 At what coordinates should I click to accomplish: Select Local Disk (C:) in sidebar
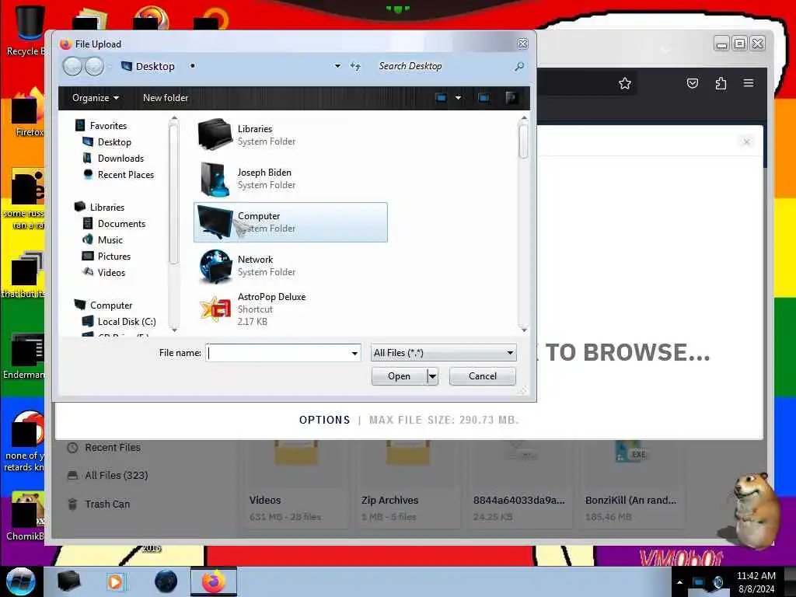[x=119, y=321]
